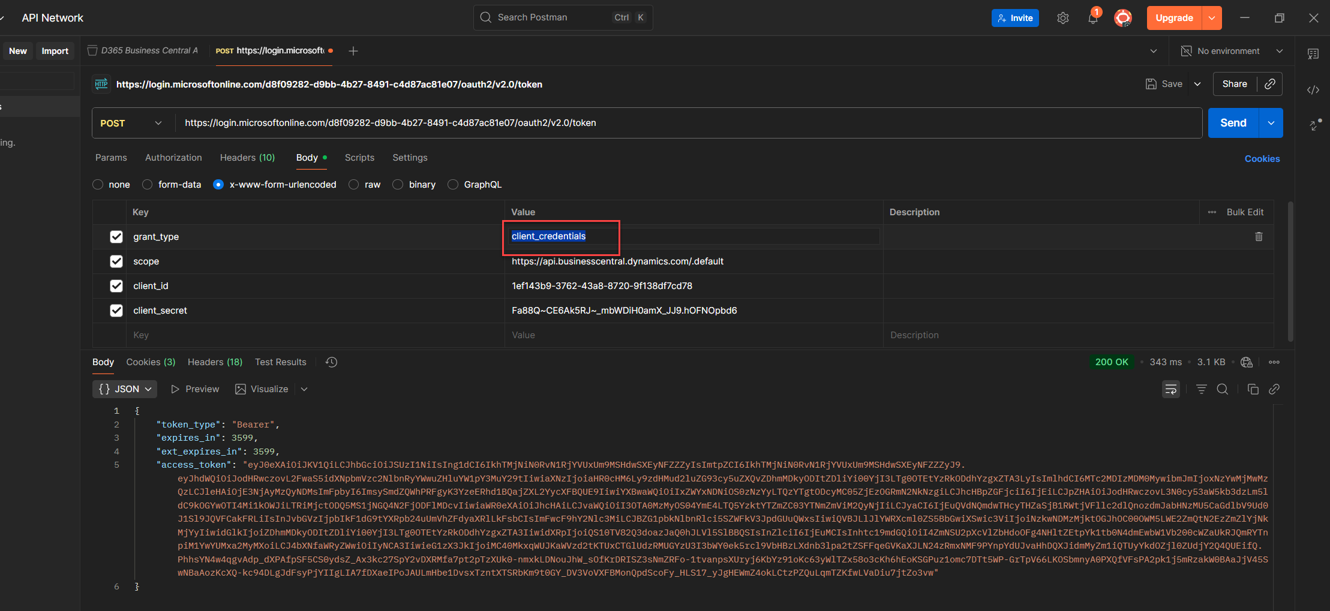Open response more options ellipsis
This screenshot has width=1330, height=611.
[1274, 362]
